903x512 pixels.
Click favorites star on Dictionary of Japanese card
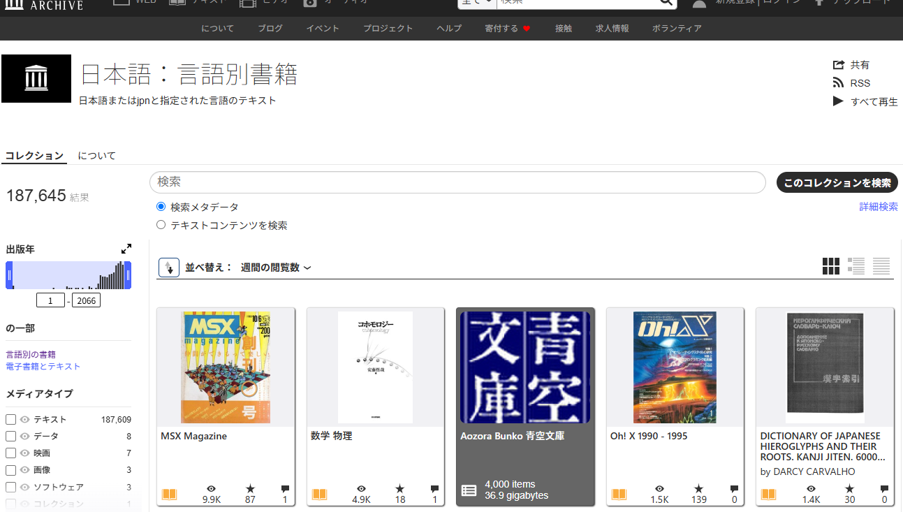click(x=849, y=489)
